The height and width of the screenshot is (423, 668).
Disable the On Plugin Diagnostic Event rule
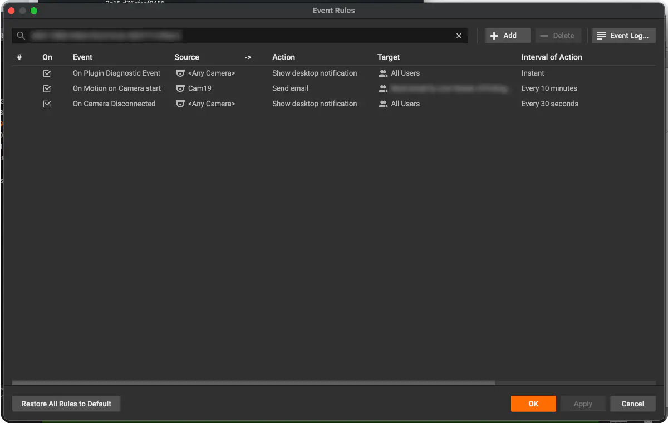point(47,73)
